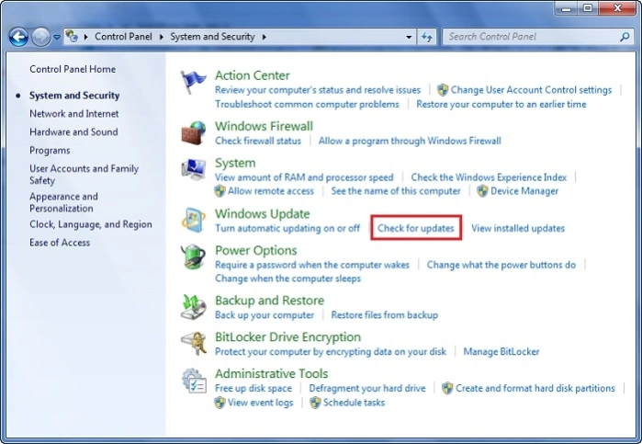
Task: Refresh the address bar location
Action: pyautogui.click(x=427, y=37)
